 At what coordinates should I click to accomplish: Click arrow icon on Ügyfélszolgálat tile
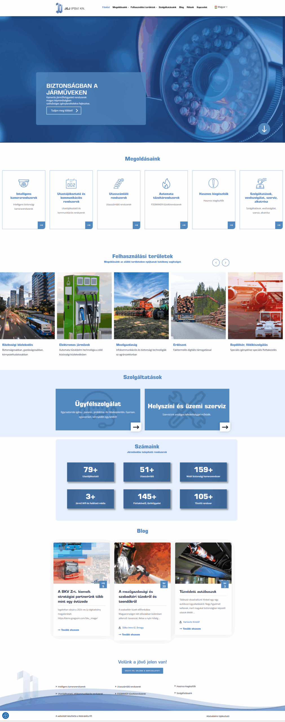point(136,427)
